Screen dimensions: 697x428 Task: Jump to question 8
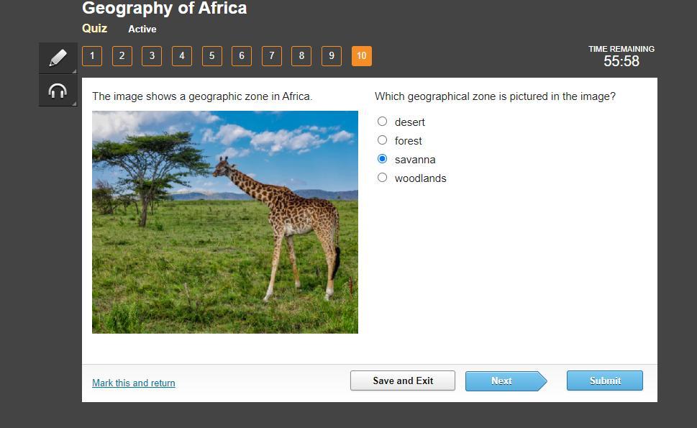301,56
